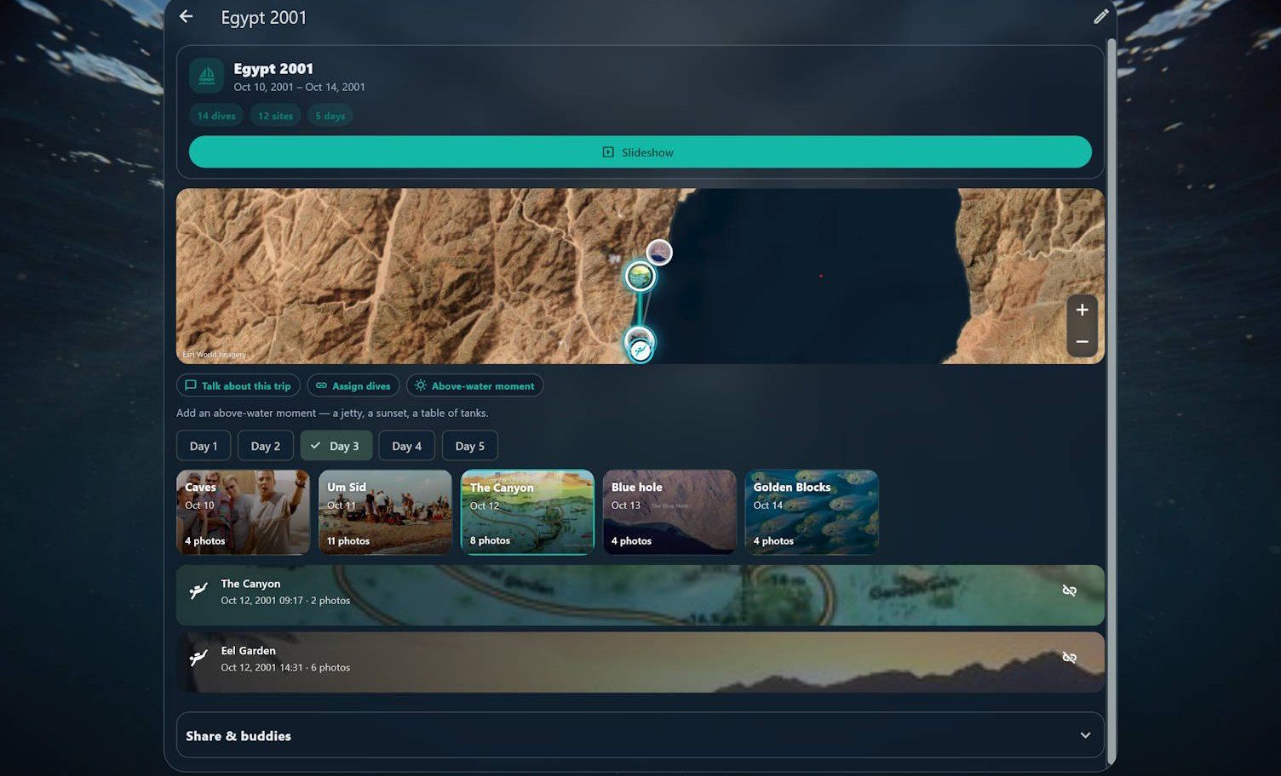Enable the Day 5 filter chip
The width and height of the screenshot is (1281, 776).
tap(469, 446)
